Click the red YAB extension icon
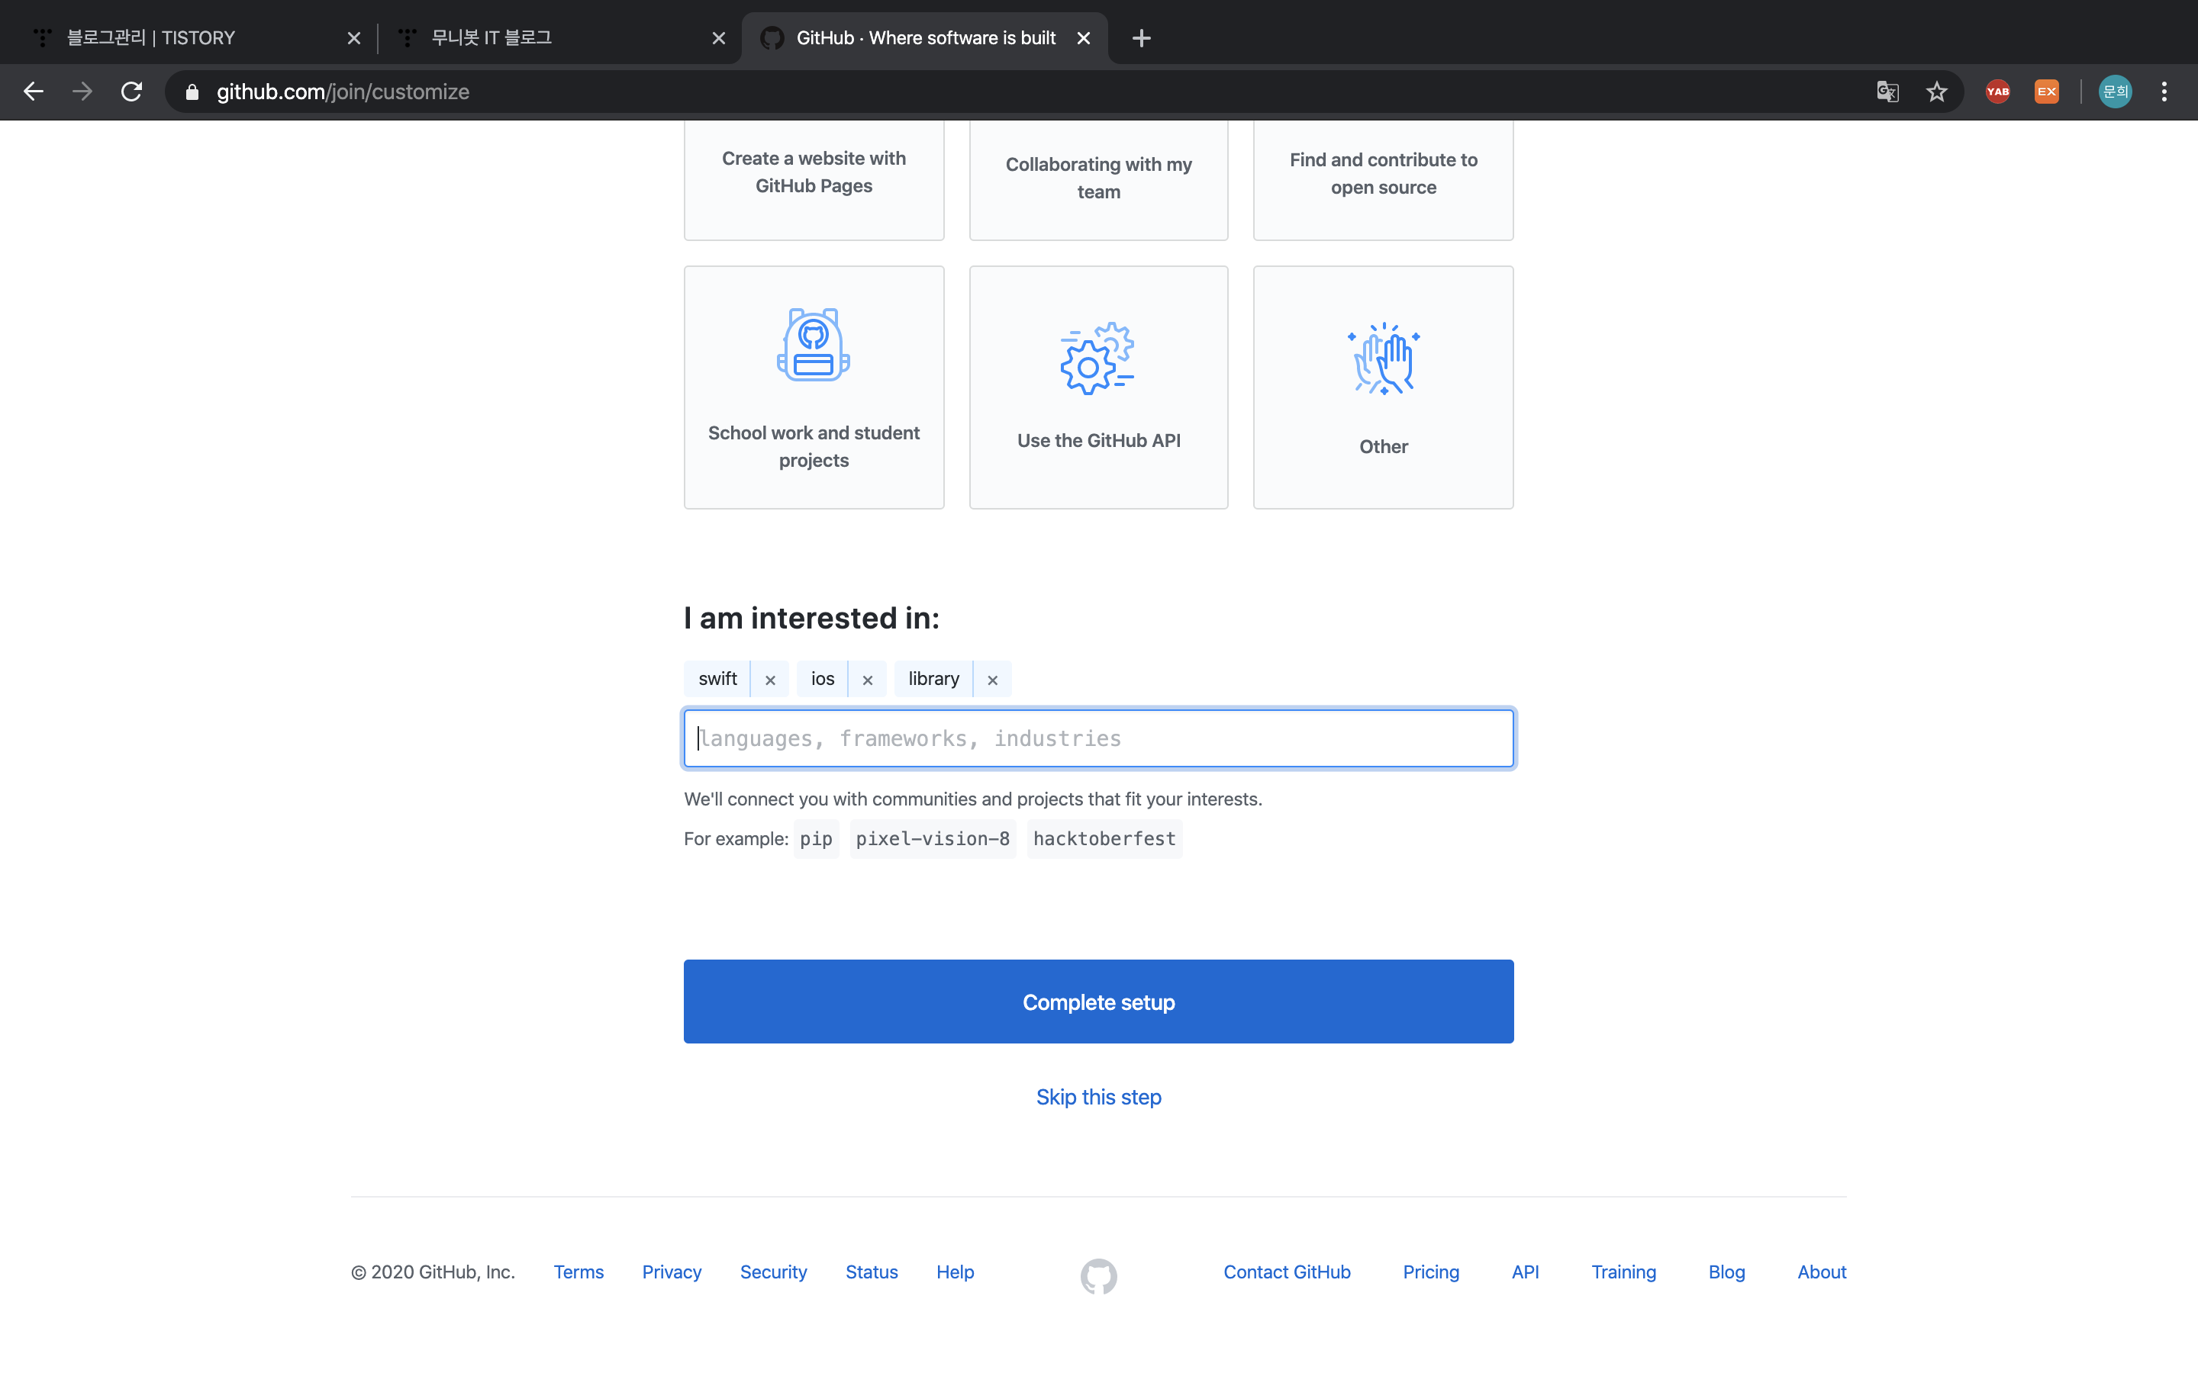Viewport: 2198px width, 1373px height. coord(1997,92)
